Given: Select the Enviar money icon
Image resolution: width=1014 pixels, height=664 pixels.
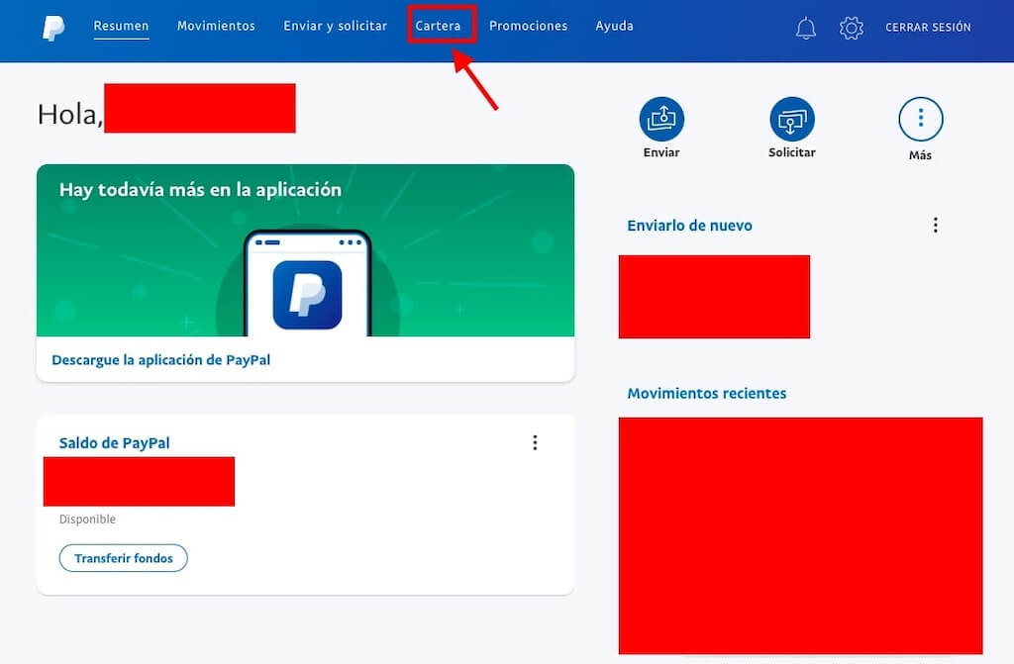Looking at the screenshot, I should (x=660, y=119).
